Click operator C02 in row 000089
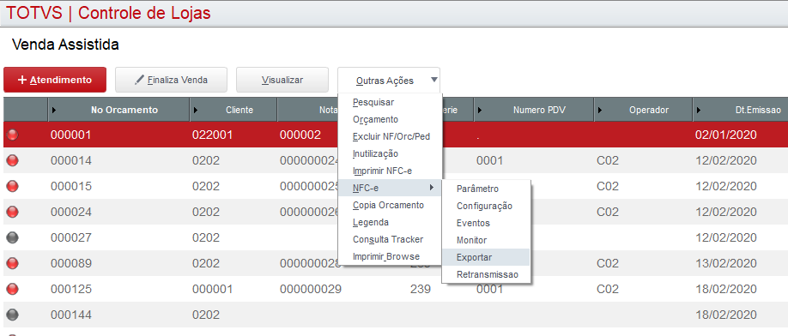Image resolution: width=788 pixels, height=336 pixels. (x=608, y=263)
